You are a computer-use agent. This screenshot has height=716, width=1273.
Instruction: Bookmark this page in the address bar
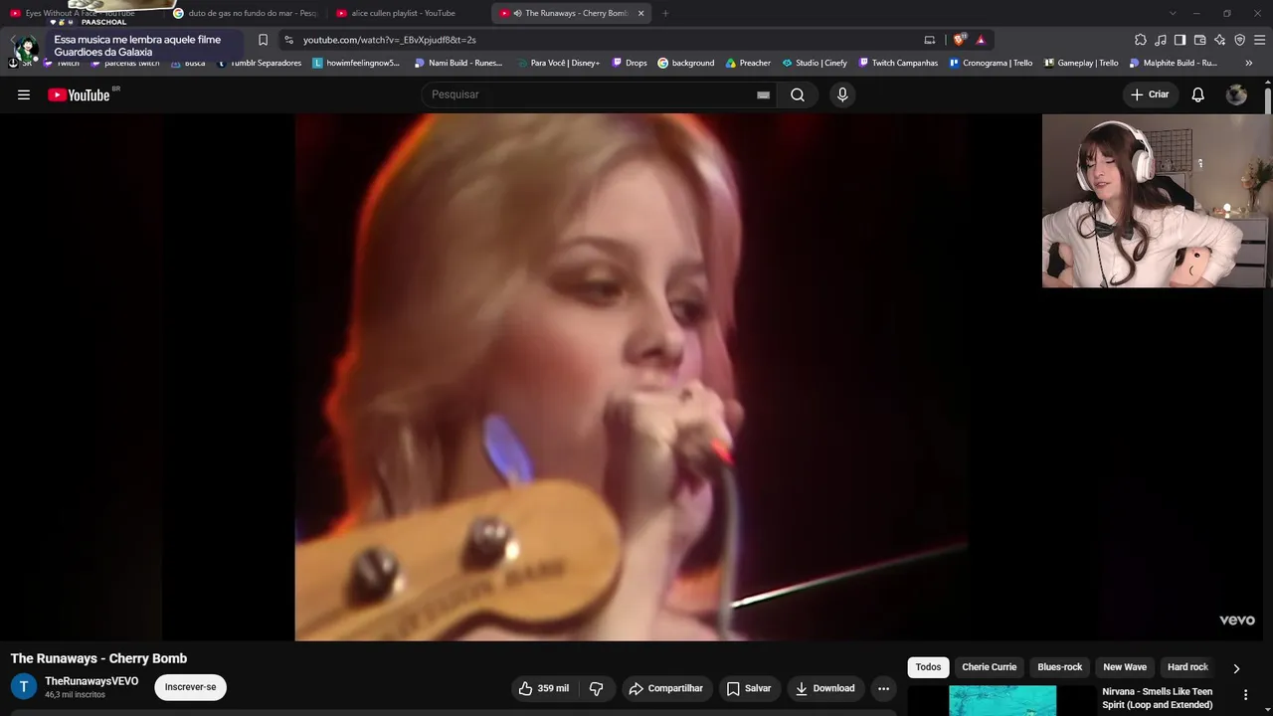click(263, 40)
